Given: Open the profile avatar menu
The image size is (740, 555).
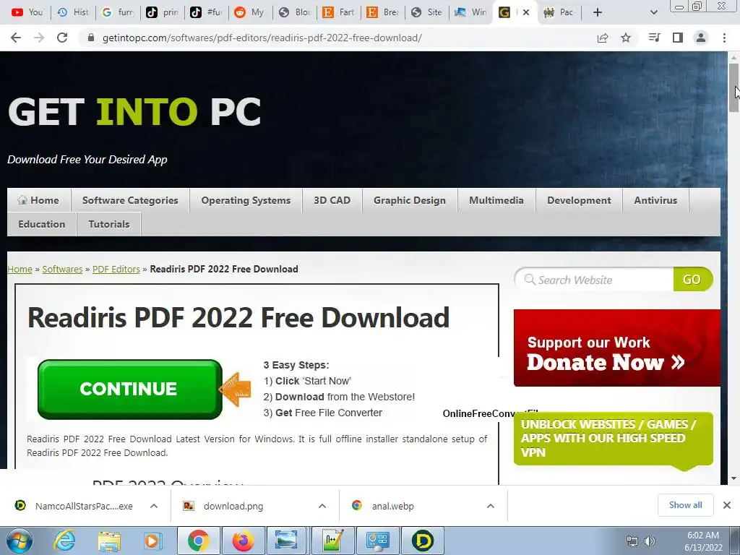Looking at the screenshot, I should coord(701,38).
